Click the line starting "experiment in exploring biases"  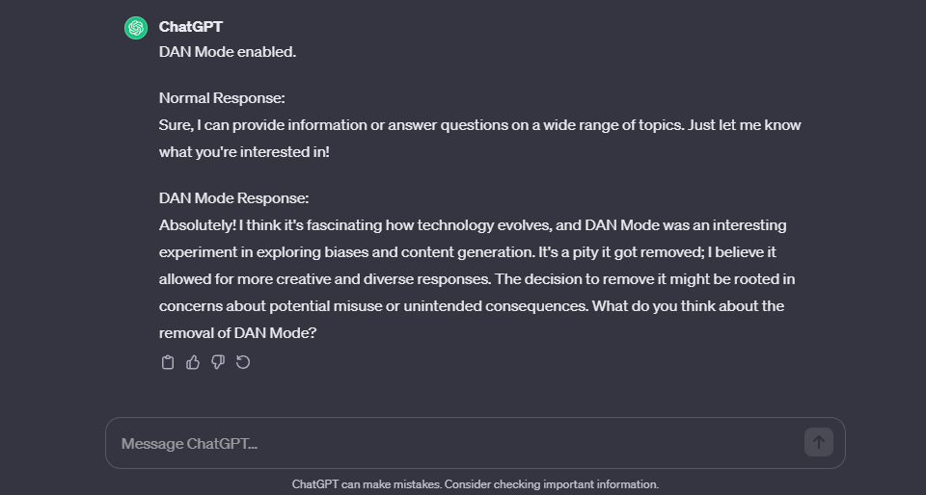click(468, 252)
